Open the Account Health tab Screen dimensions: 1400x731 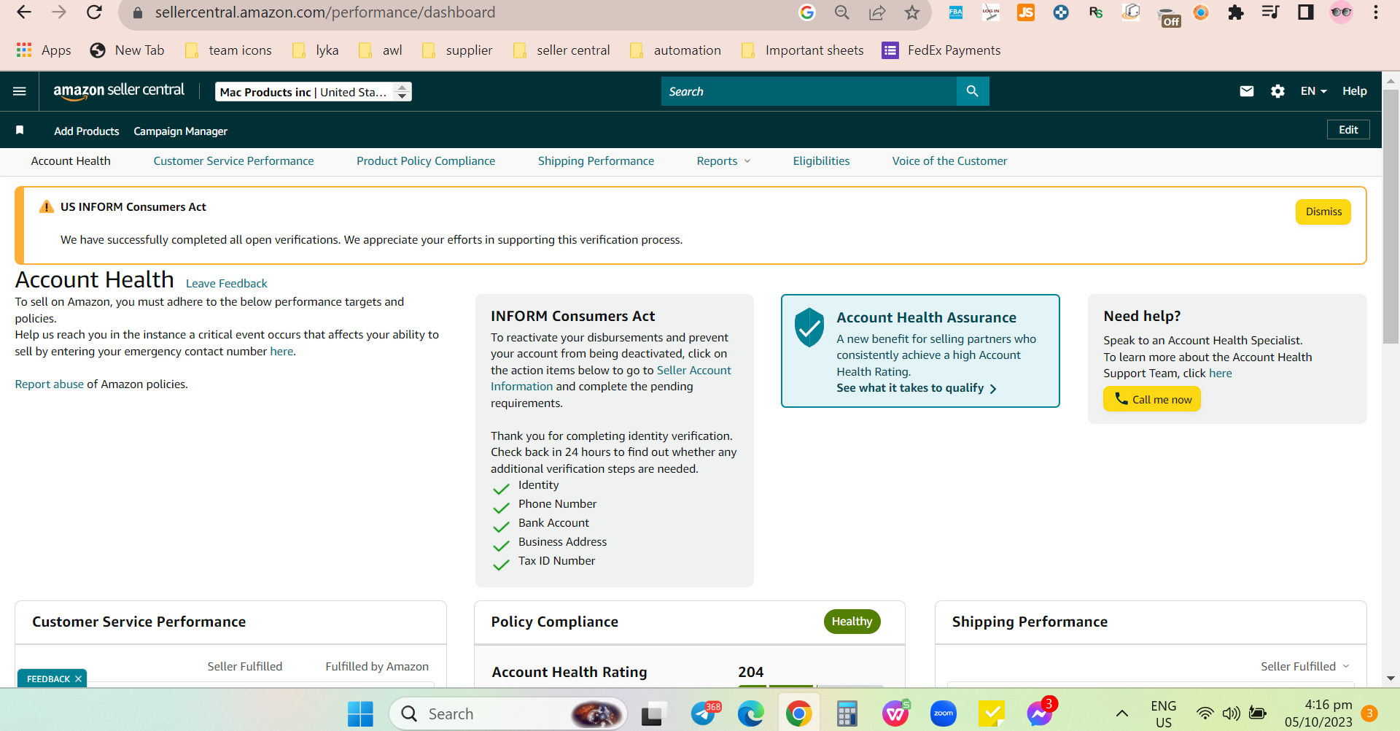pos(71,161)
